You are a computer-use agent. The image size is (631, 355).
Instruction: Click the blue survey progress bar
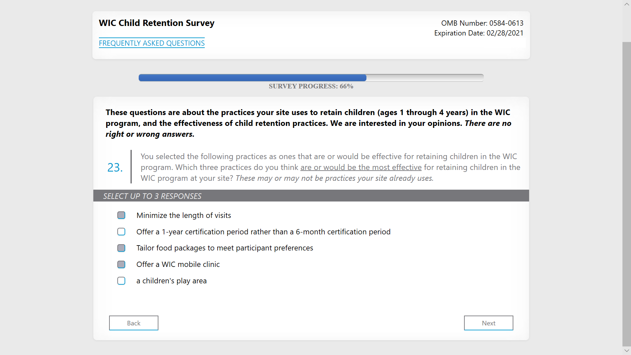point(252,78)
